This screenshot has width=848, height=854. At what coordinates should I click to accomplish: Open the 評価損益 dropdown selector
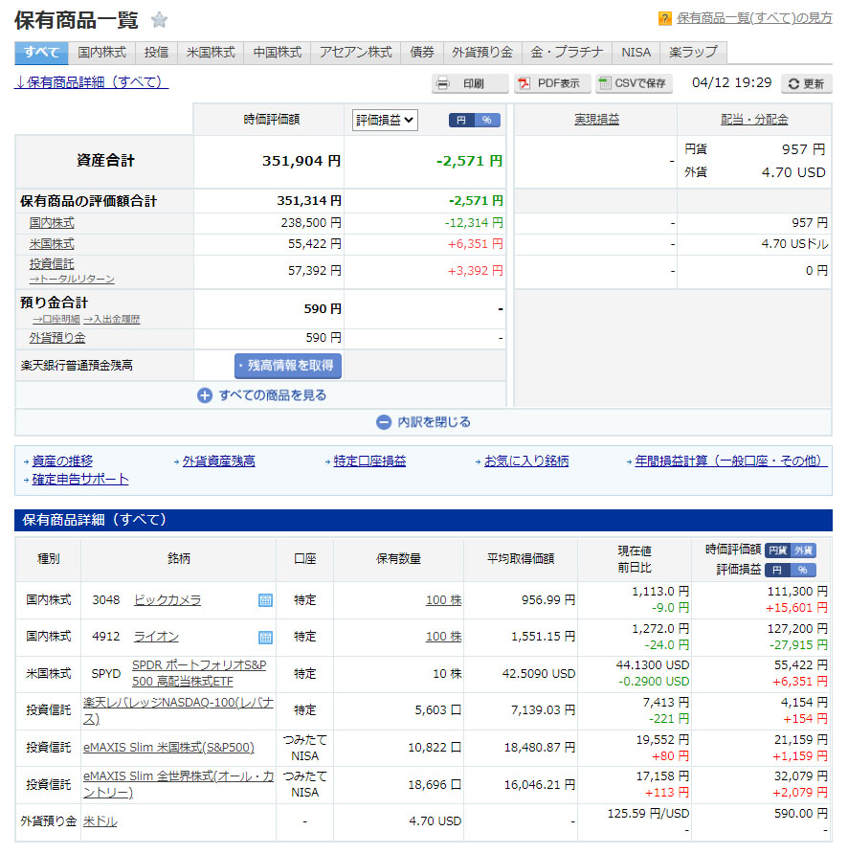[385, 120]
